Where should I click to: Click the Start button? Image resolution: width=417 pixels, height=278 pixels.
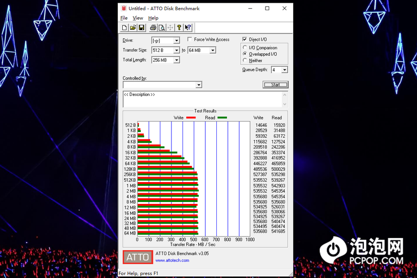(276, 85)
